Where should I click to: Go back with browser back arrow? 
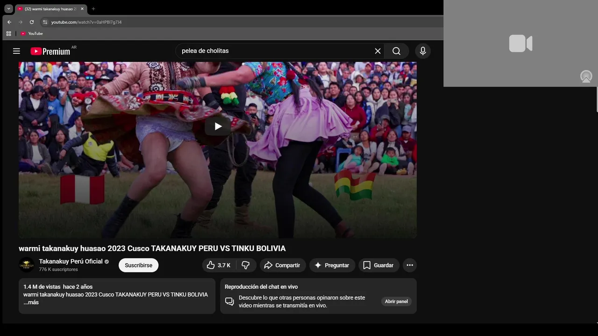[9, 22]
